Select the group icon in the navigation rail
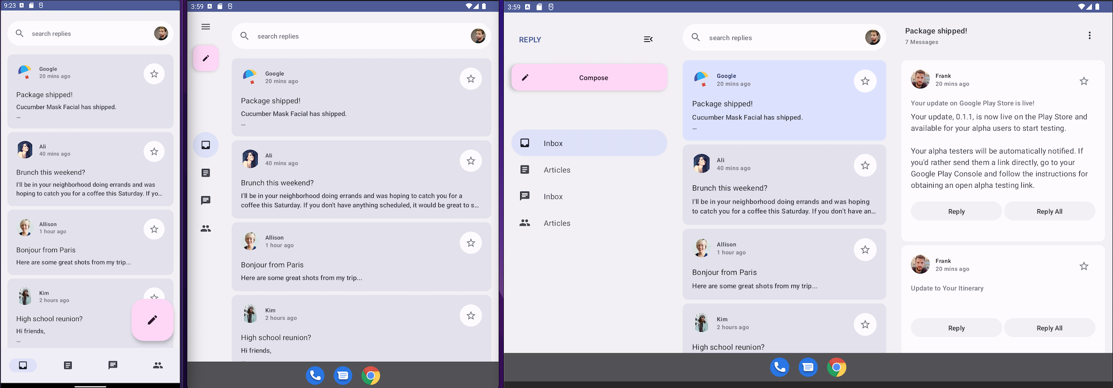Screen dimensions: 1113x388 [206, 228]
